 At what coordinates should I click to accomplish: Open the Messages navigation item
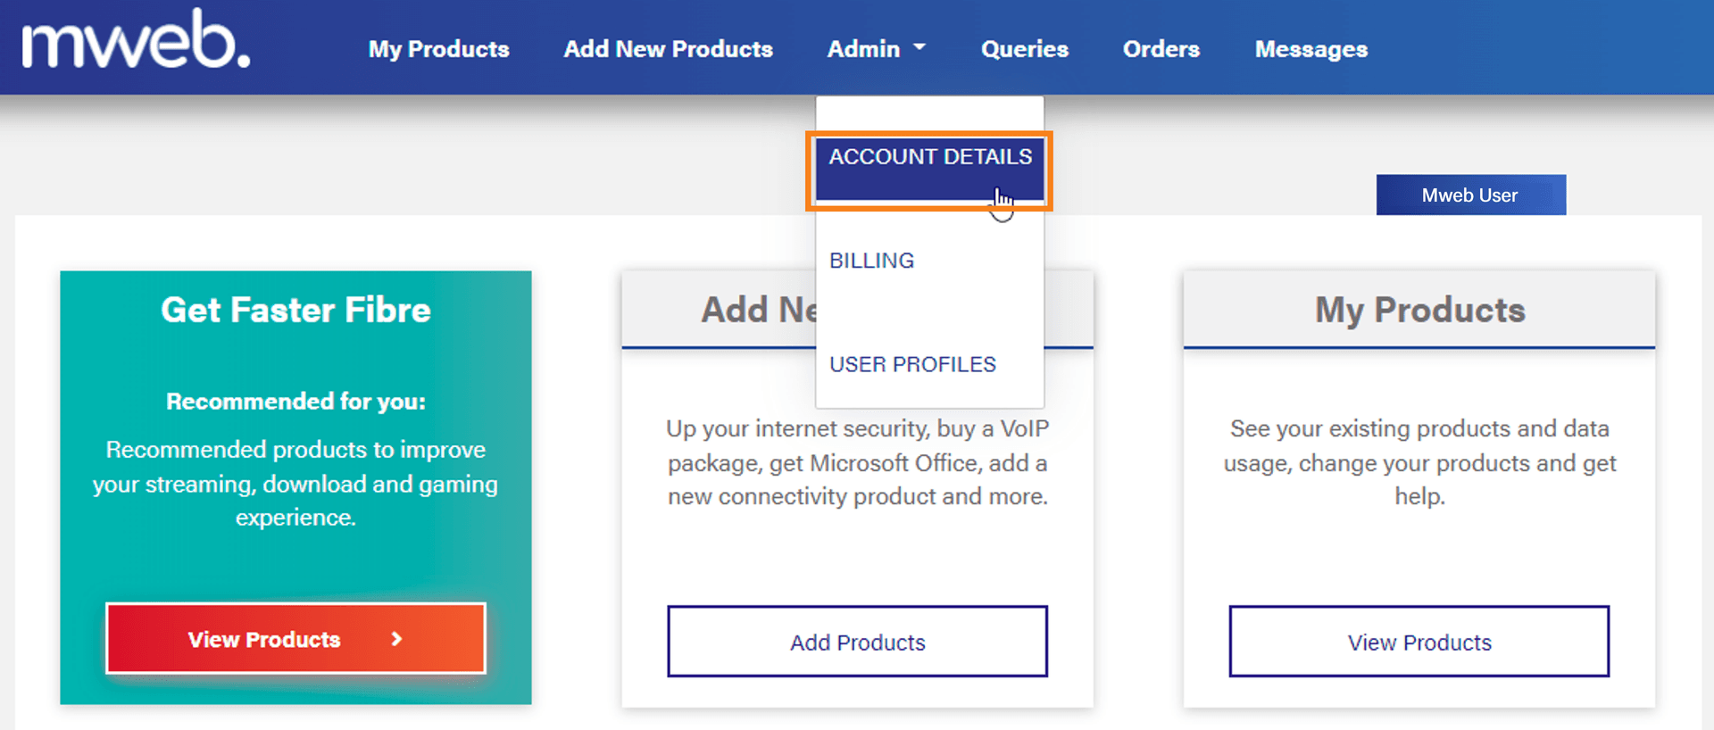[1310, 49]
